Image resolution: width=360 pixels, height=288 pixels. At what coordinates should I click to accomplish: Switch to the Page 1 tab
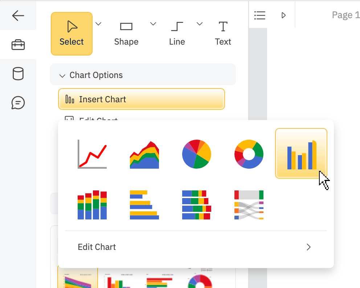(x=345, y=15)
